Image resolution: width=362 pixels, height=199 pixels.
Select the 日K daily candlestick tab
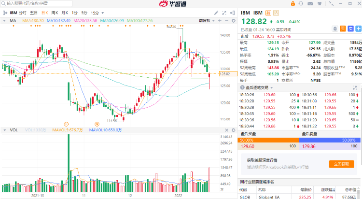tap(44, 13)
